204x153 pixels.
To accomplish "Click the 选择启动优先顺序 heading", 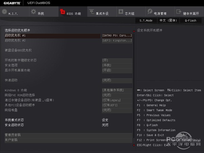I will tap(17, 31).
